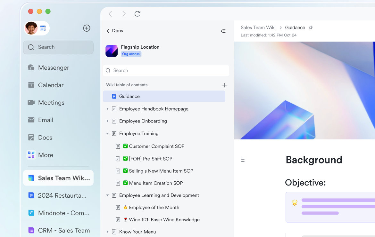Screen dimensions: 375x237
Task: Pin the Guidance document
Action: pyautogui.click(x=311, y=28)
